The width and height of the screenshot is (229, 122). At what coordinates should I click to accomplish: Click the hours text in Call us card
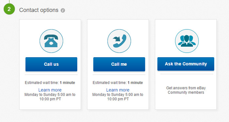(x=50, y=97)
